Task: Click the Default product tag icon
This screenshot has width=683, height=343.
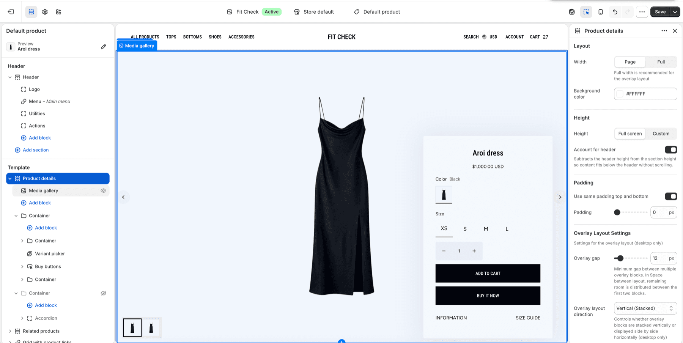Action: [x=357, y=12]
